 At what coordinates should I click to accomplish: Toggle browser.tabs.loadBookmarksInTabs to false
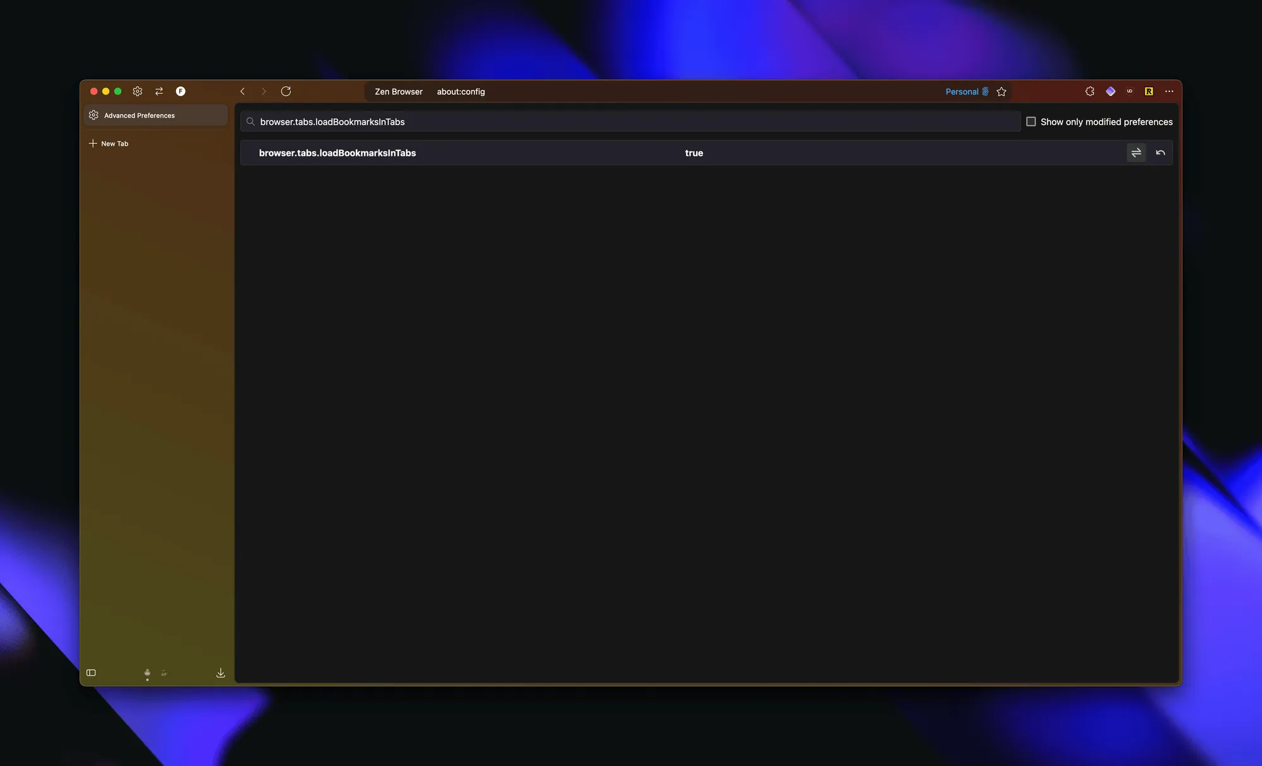[1136, 152]
